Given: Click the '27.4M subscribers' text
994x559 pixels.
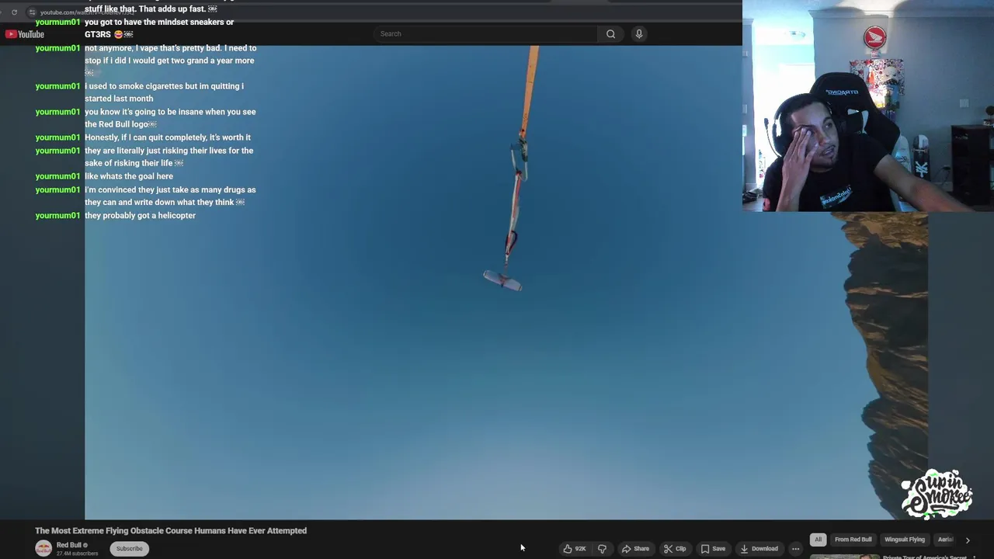Looking at the screenshot, I should [x=77, y=554].
